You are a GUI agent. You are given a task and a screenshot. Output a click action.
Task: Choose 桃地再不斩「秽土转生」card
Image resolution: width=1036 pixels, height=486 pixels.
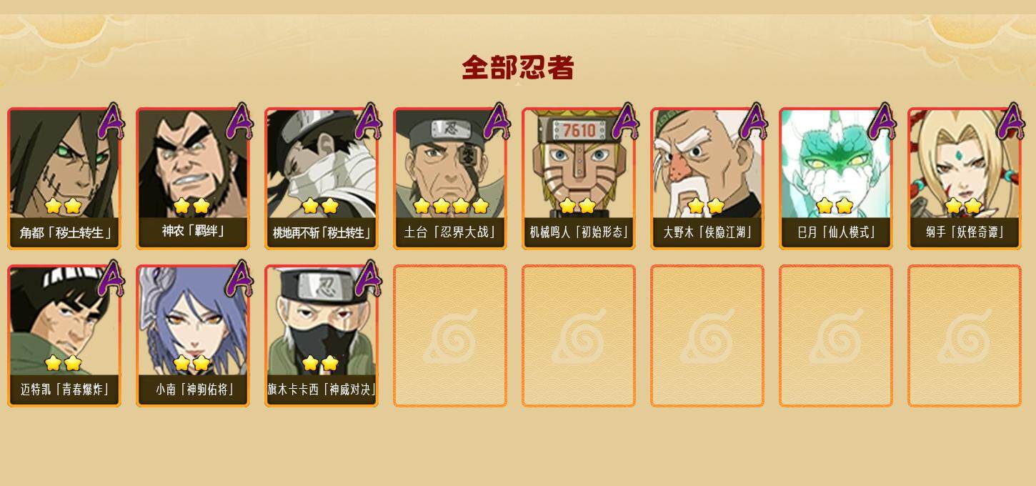pyautogui.click(x=322, y=179)
